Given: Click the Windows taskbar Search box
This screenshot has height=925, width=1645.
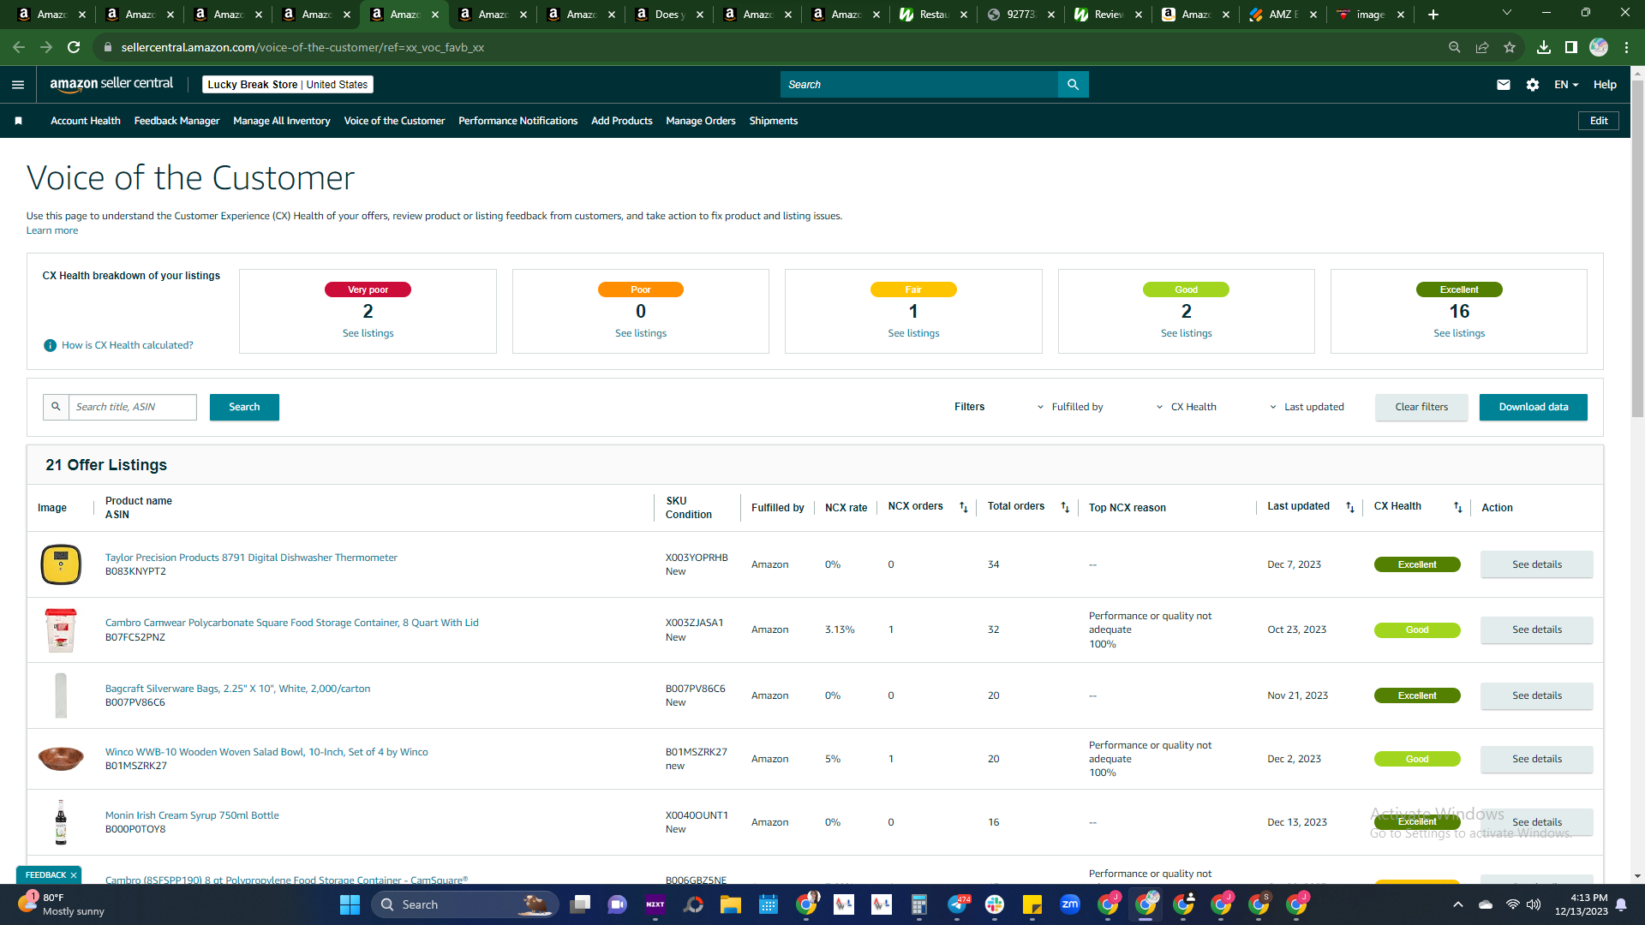Looking at the screenshot, I should click(465, 904).
